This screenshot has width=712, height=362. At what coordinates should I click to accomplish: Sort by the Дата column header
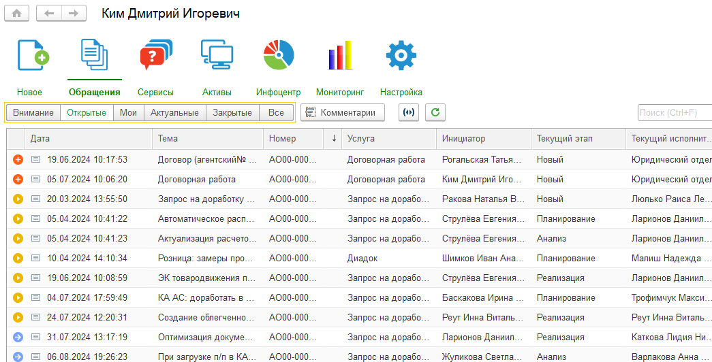pyautogui.click(x=89, y=139)
